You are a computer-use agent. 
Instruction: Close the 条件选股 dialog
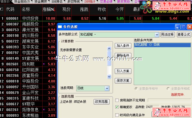coord(190,27)
